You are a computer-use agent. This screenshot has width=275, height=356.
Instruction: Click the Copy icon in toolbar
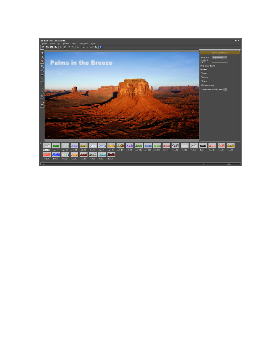(x=65, y=47)
